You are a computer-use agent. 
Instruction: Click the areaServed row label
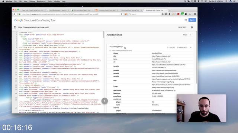click(x=117, y=99)
